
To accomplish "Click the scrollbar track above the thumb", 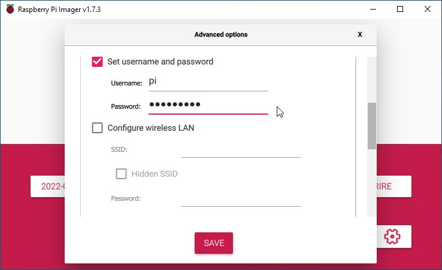I will [x=372, y=79].
